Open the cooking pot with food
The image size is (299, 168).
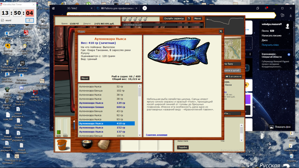[x=87, y=144]
